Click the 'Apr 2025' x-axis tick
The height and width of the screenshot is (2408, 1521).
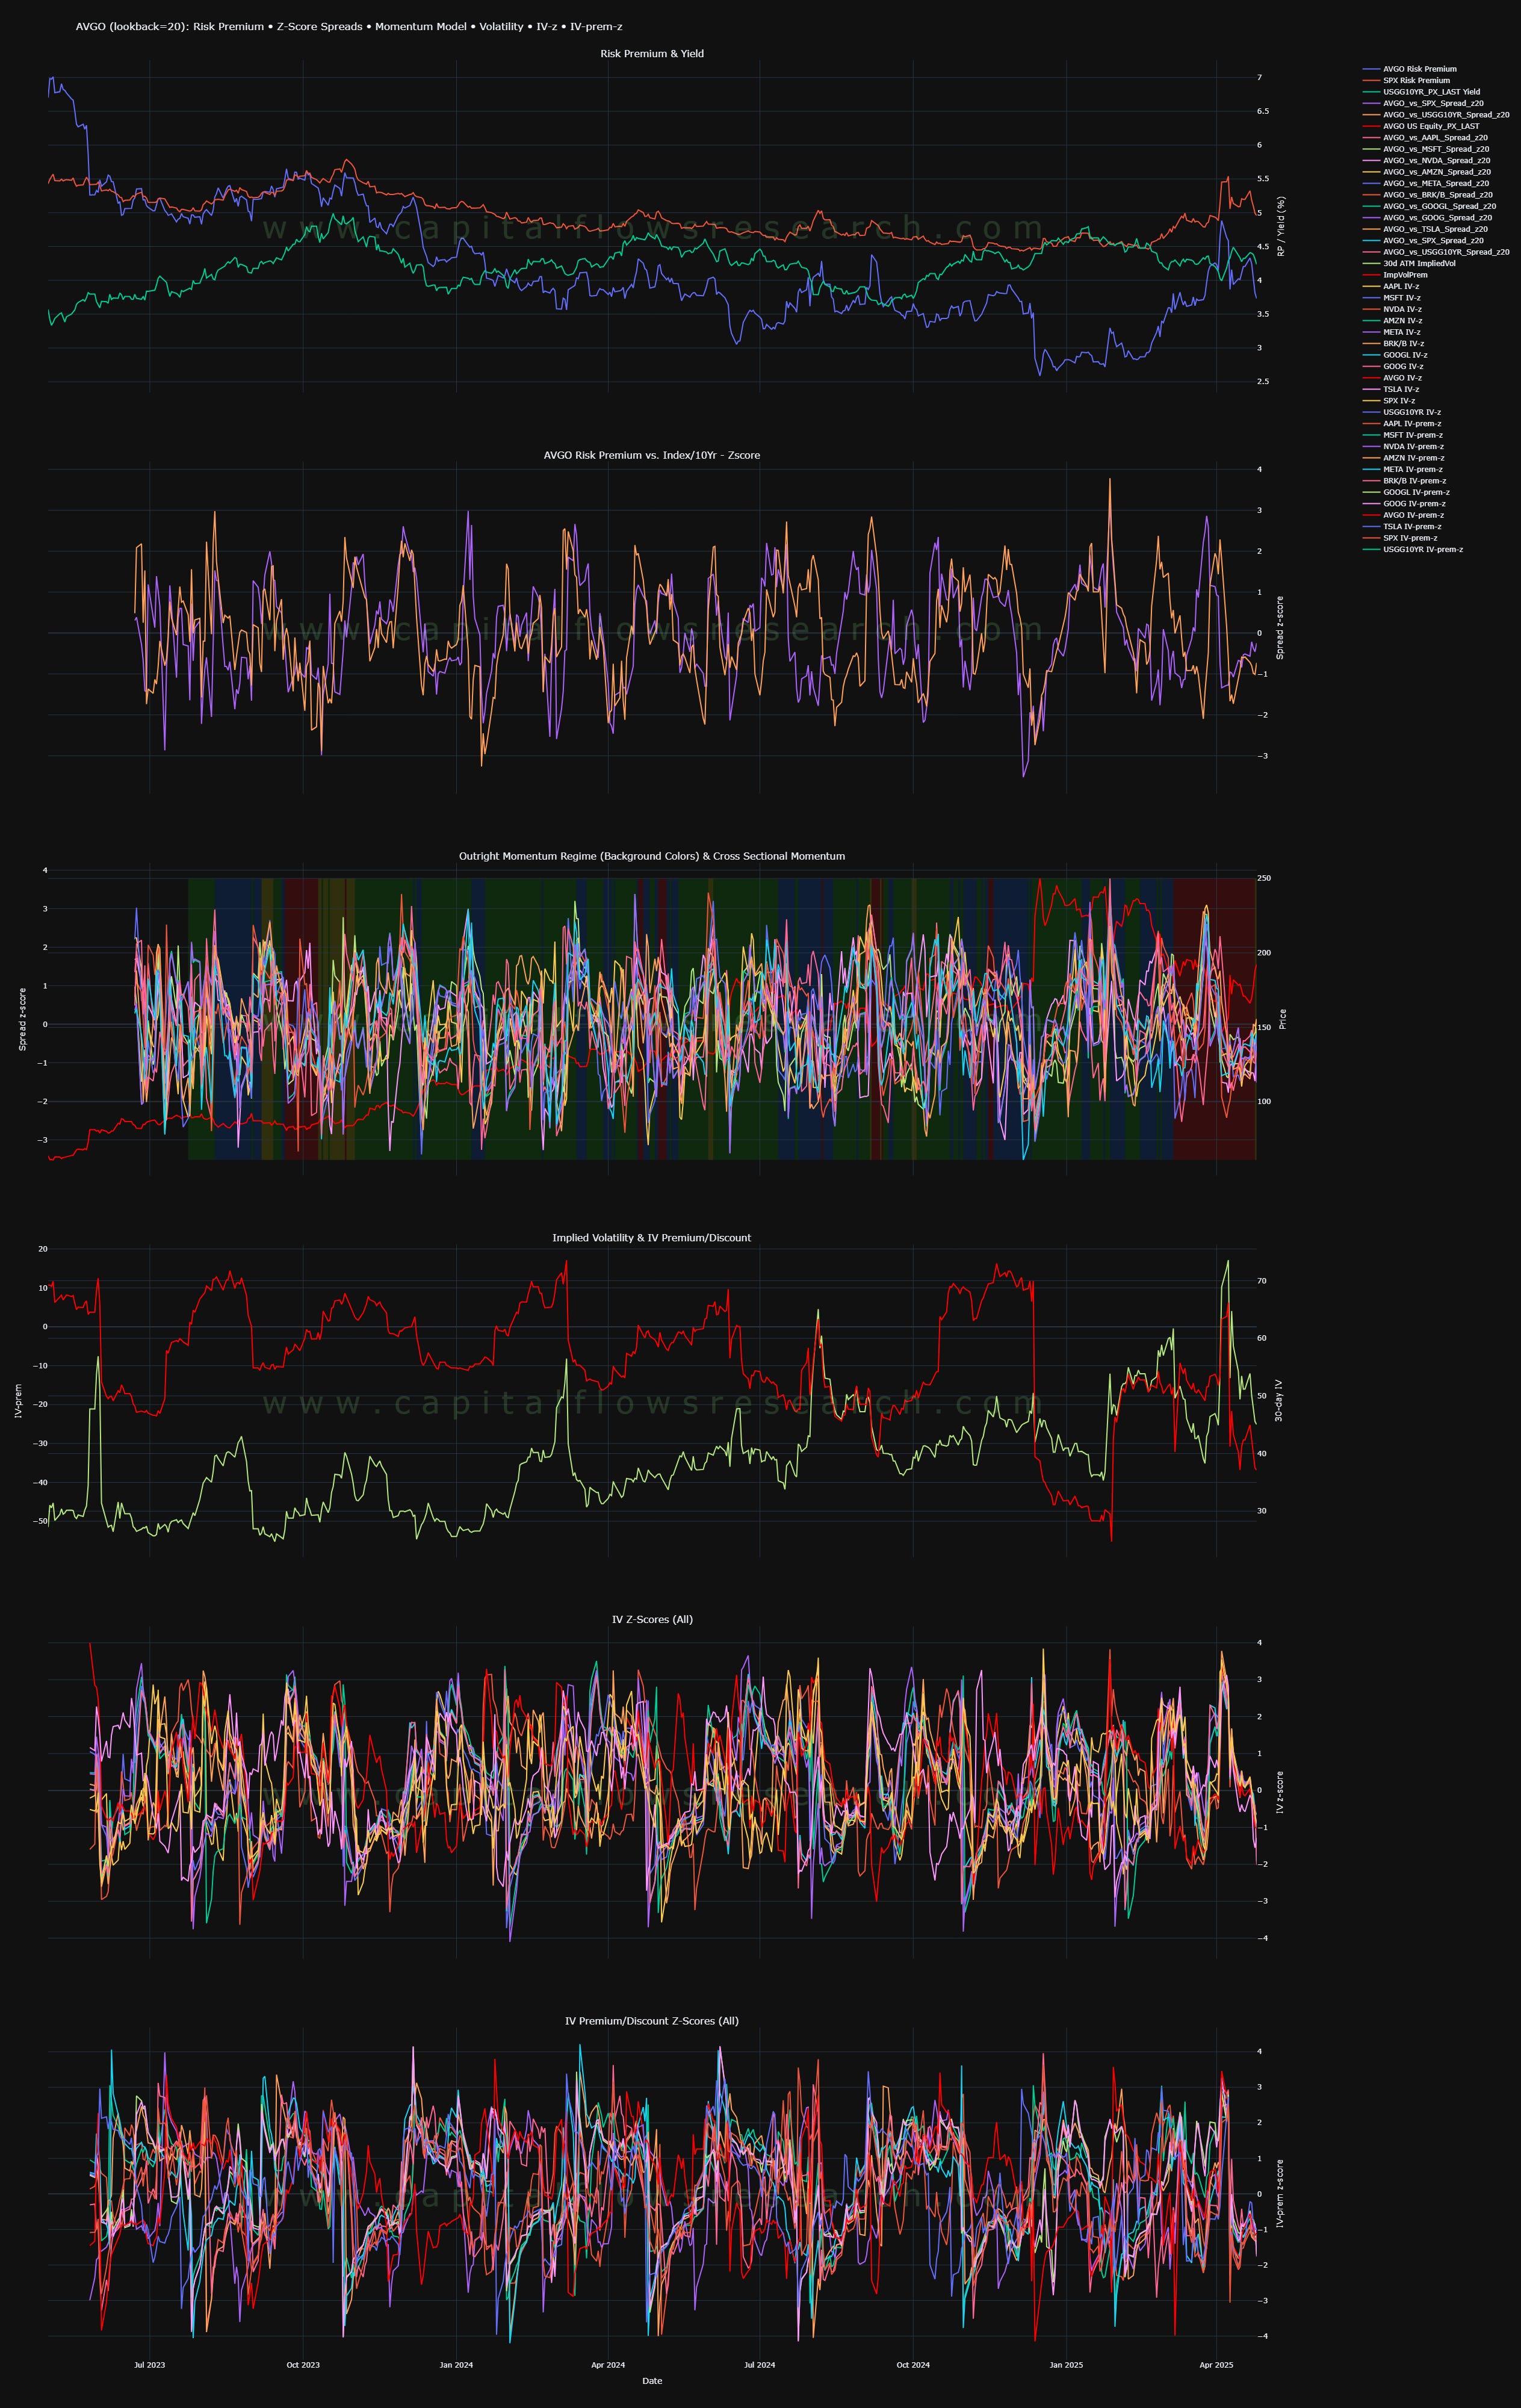[1216, 2365]
